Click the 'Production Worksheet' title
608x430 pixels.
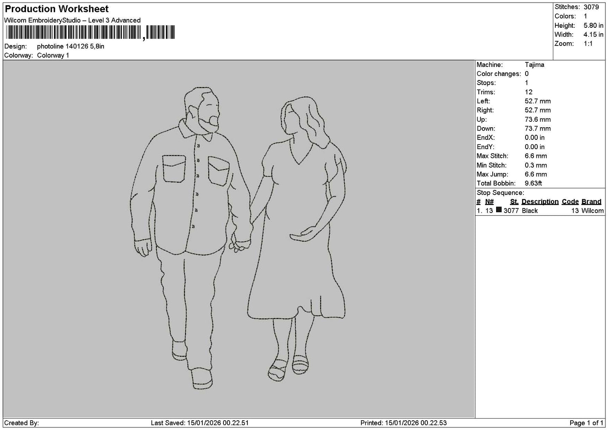[56, 9]
